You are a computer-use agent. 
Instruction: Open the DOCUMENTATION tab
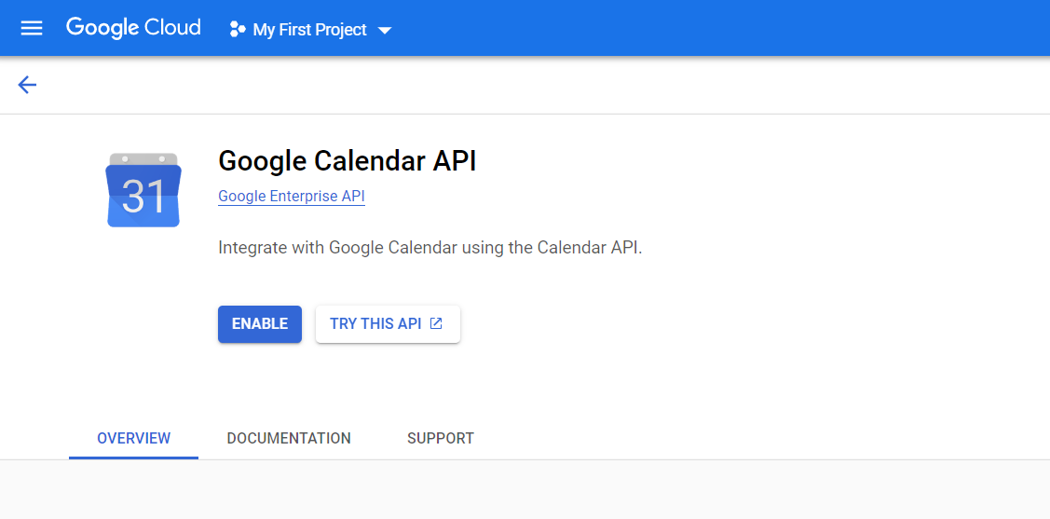click(289, 438)
